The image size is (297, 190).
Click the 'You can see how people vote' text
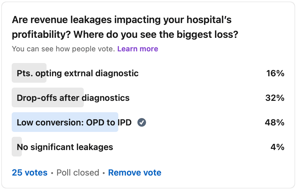(63, 49)
